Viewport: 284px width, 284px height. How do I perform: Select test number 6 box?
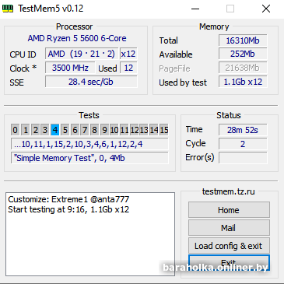tap(75, 130)
